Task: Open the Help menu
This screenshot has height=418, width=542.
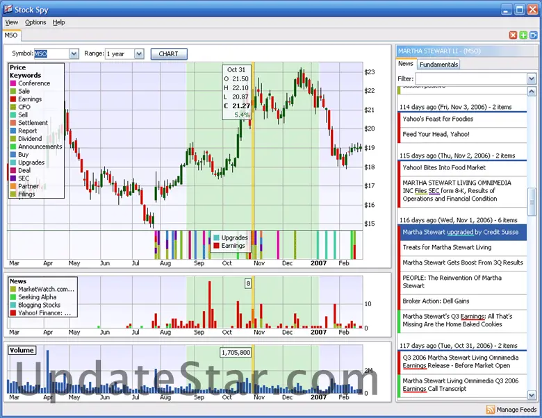Action: coord(59,22)
